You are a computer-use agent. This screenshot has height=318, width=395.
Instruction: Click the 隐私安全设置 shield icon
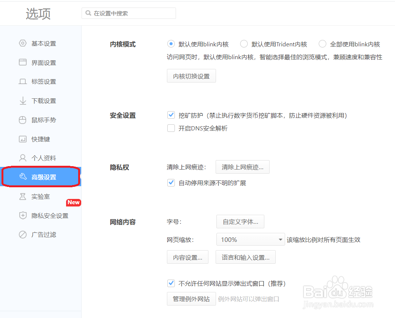[x=23, y=216]
